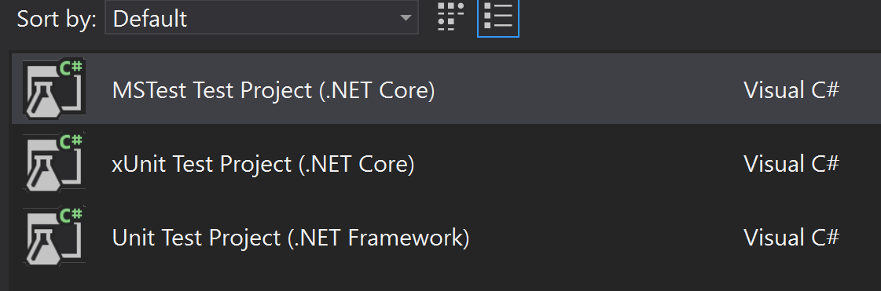This screenshot has width=881, height=291.
Task: Click Visual C# label for Unit Test Project
Action: point(791,237)
